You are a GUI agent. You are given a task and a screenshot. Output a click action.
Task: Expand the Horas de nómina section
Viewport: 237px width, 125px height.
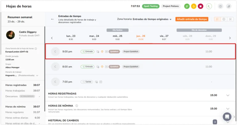tap(228, 109)
